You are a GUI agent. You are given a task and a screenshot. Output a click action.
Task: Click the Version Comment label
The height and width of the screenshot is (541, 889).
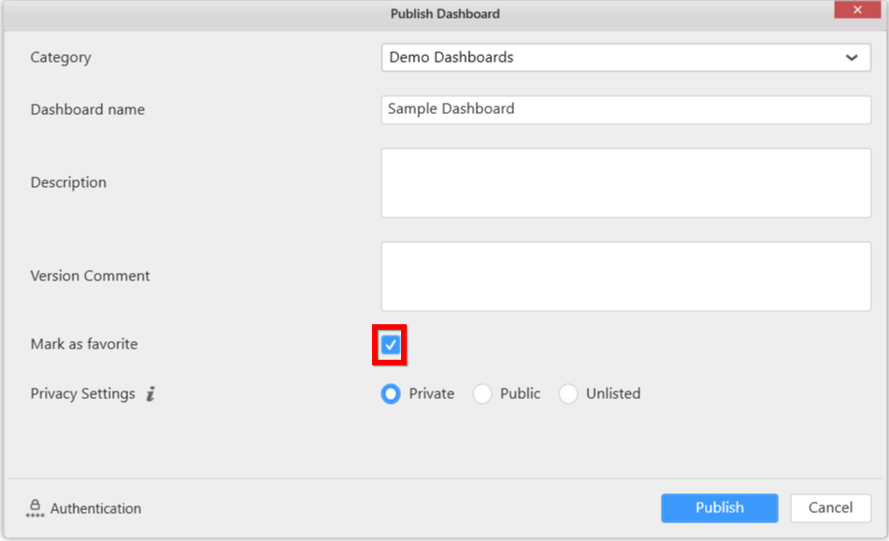tap(90, 277)
